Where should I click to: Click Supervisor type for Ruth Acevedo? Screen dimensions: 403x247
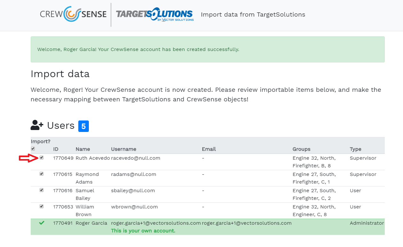363,158
